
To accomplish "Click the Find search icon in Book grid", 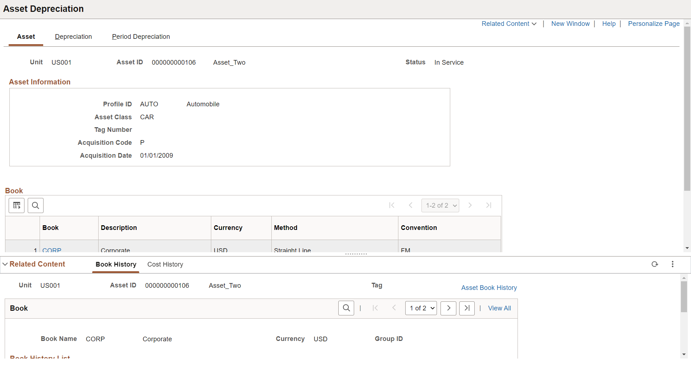I will [x=36, y=205].
